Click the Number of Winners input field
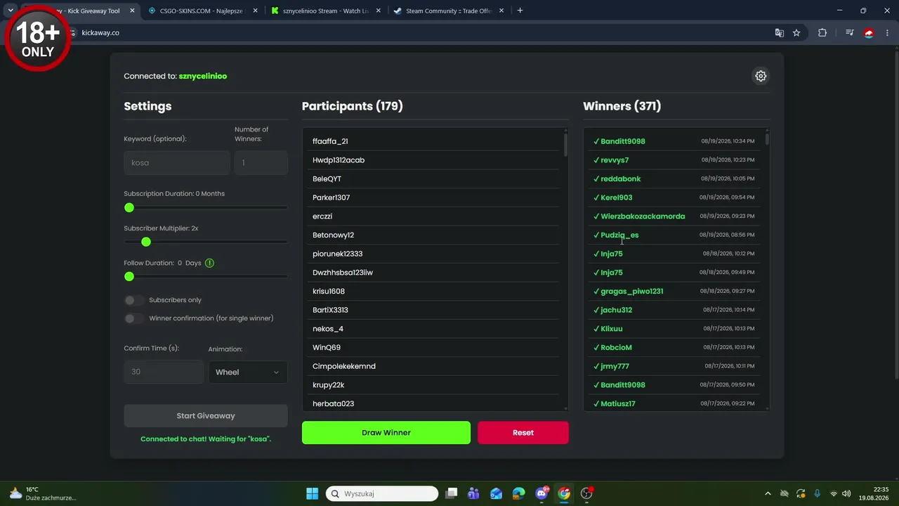899x506 pixels. (261, 162)
